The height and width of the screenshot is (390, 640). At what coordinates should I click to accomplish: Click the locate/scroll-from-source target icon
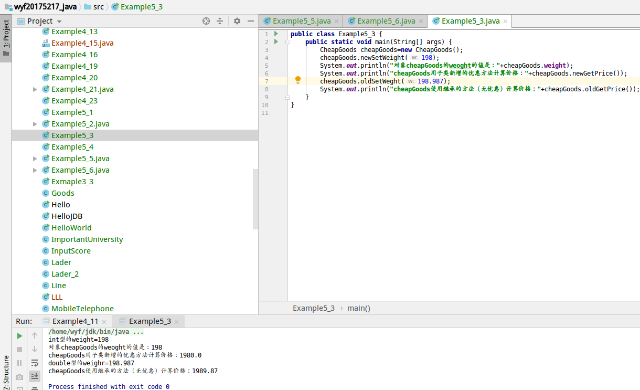(x=206, y=21)
